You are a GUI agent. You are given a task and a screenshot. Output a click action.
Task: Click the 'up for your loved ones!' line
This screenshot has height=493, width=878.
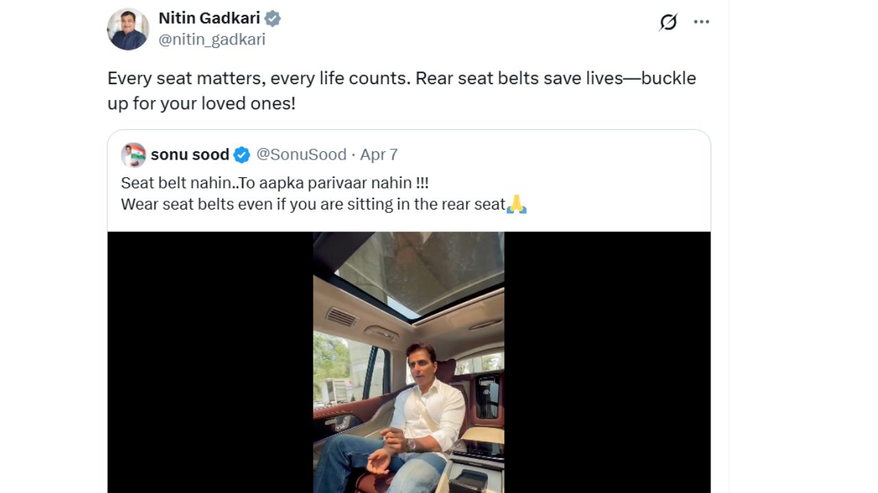(x=201, y=103)
